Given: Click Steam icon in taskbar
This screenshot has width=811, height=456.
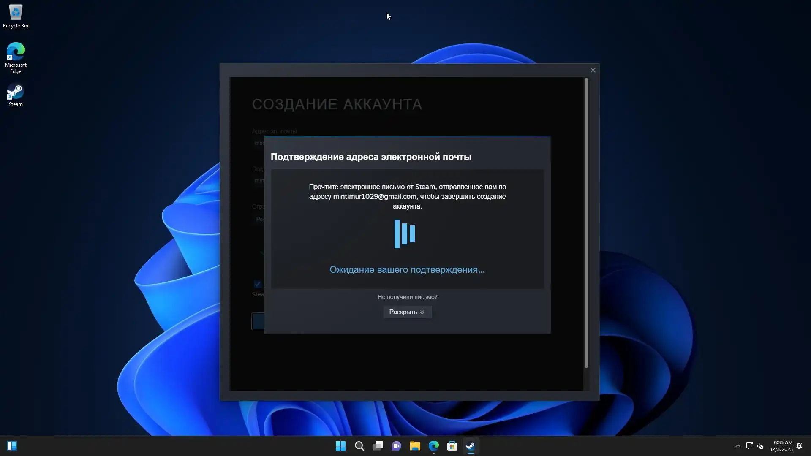Looking at the screenshot, I should tap(471, 446).
